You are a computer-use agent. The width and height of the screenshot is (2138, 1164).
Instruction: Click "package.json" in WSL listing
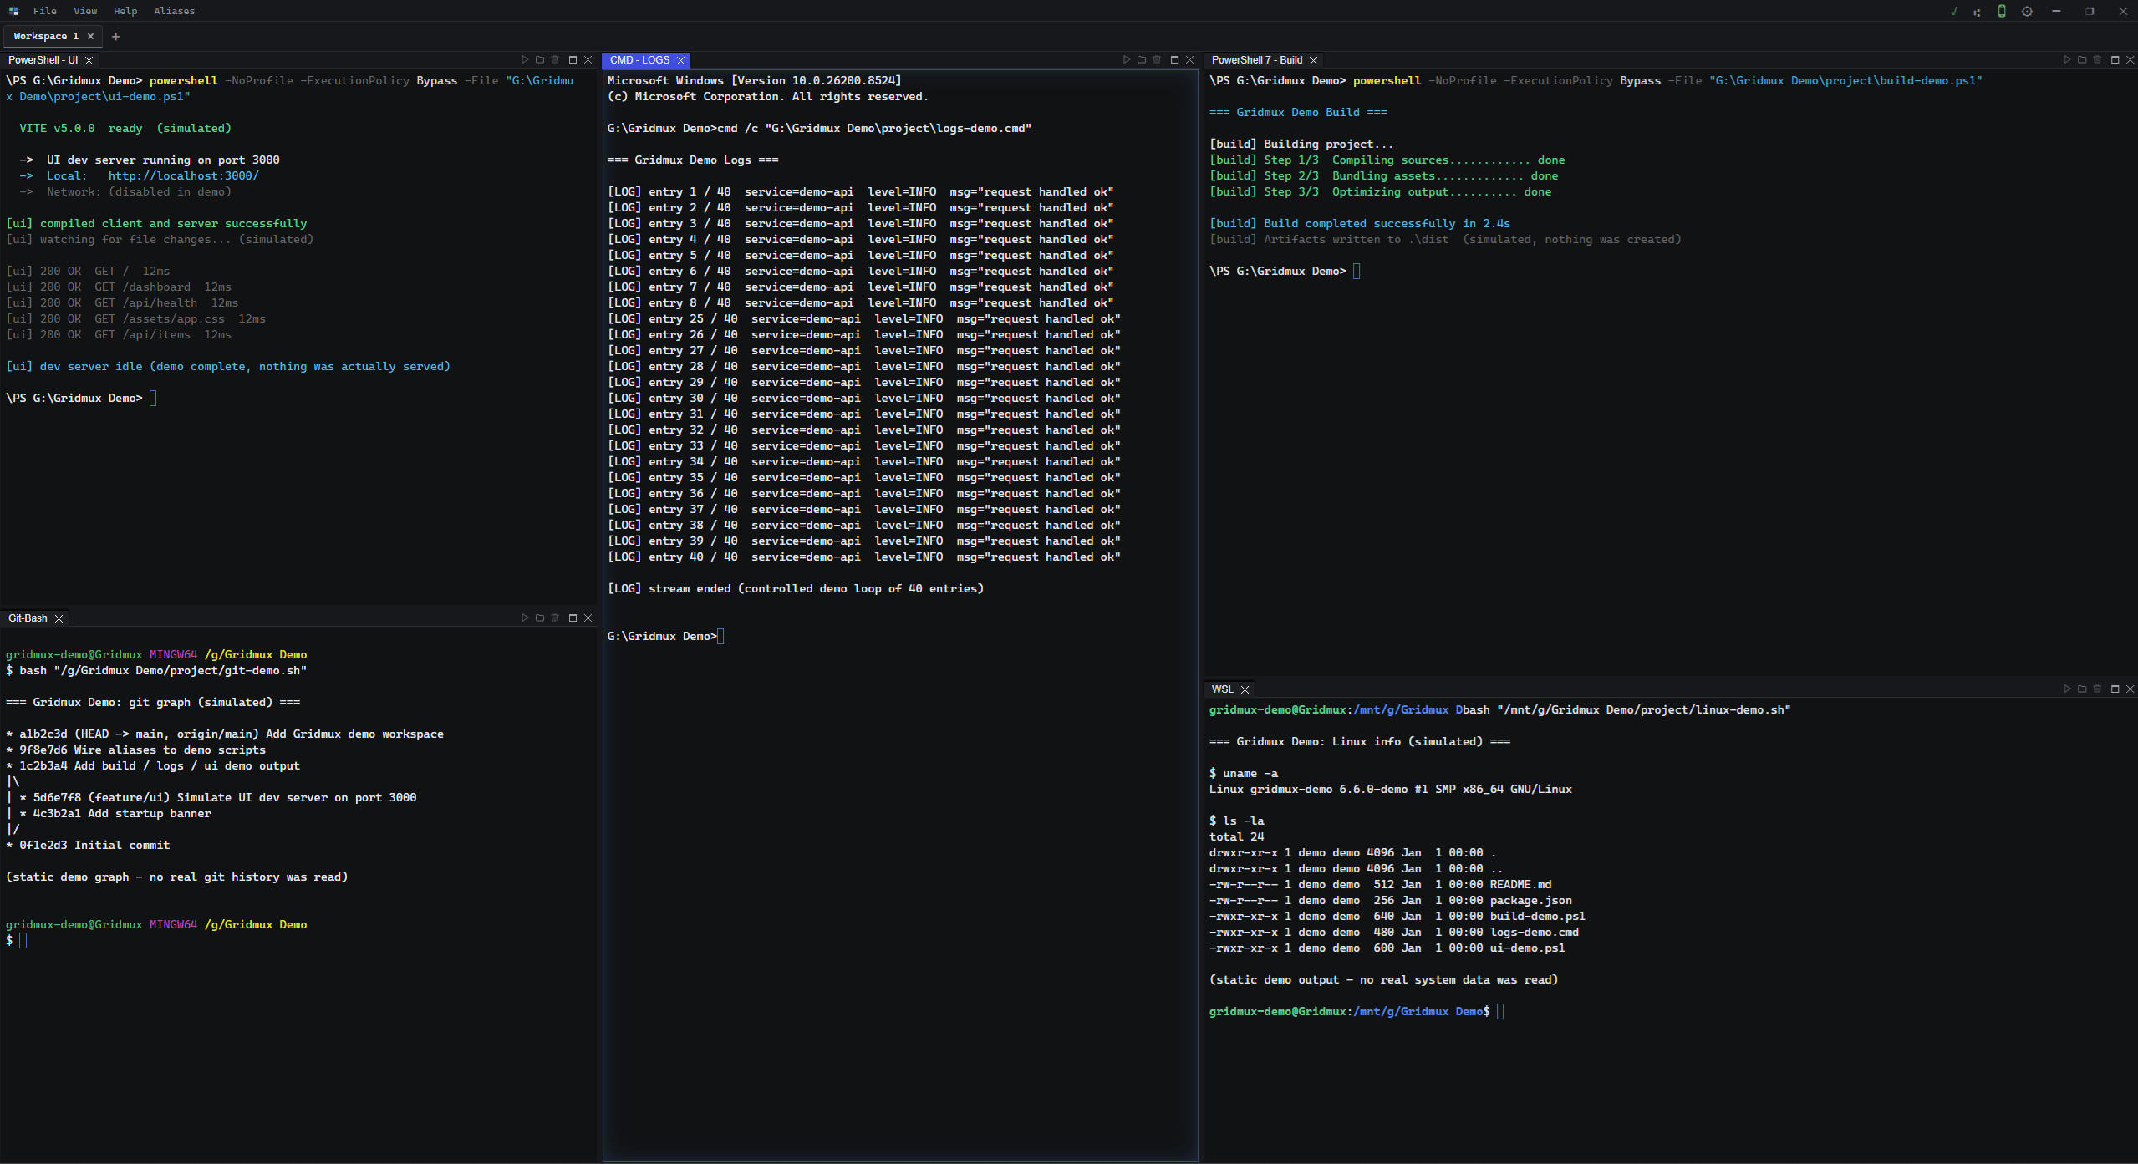click(1530, 901)
